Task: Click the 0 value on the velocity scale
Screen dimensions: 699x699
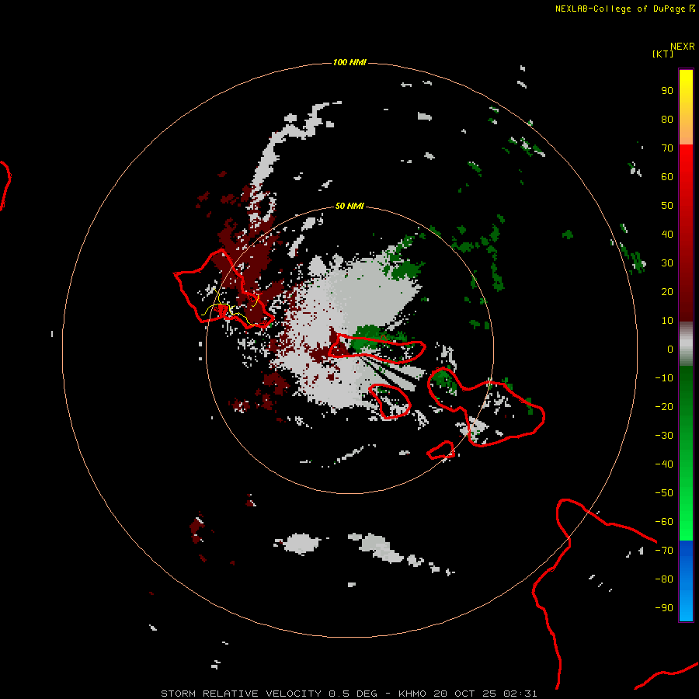Action: (670, 349)
